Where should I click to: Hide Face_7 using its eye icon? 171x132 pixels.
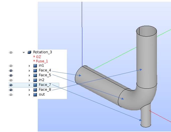click(x=11, y=85)
